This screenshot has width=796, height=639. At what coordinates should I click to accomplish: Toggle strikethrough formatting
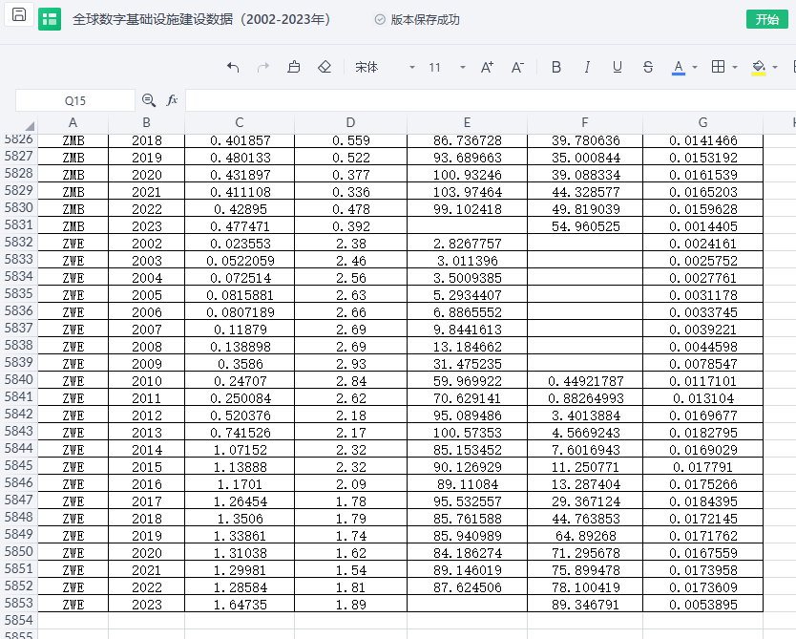pos(648,67)
